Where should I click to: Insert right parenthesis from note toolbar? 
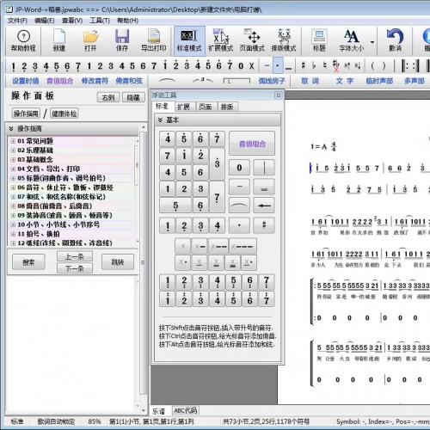(x=384, y=66)
